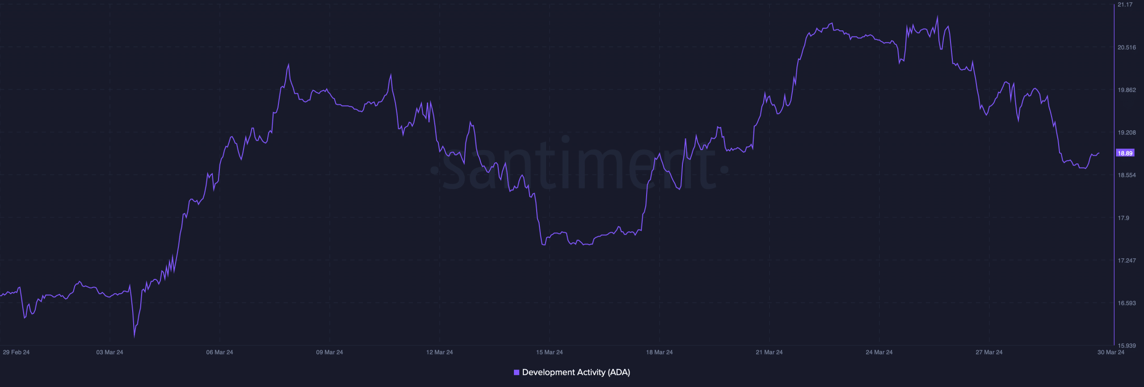Image resolution: width=1144 pixels, height=387 pixels.
Task: Click the 06 Mar 24 date label
Action: [219, 352]
